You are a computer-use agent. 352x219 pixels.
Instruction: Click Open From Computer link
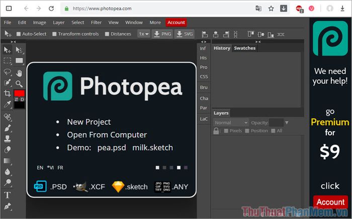107,135
